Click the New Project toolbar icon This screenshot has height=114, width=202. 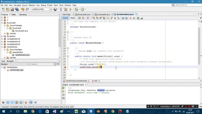[8, 9]
